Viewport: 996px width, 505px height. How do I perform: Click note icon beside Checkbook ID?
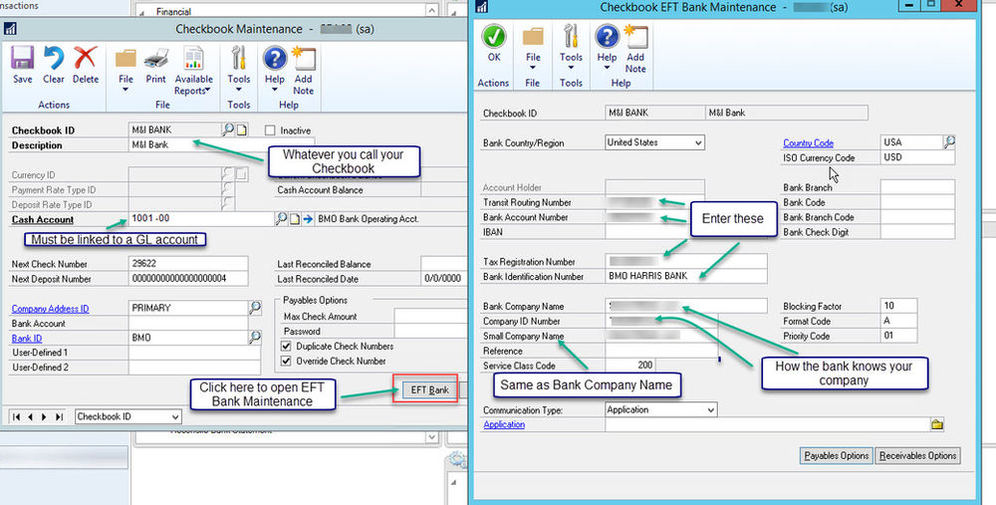point(242,129)
